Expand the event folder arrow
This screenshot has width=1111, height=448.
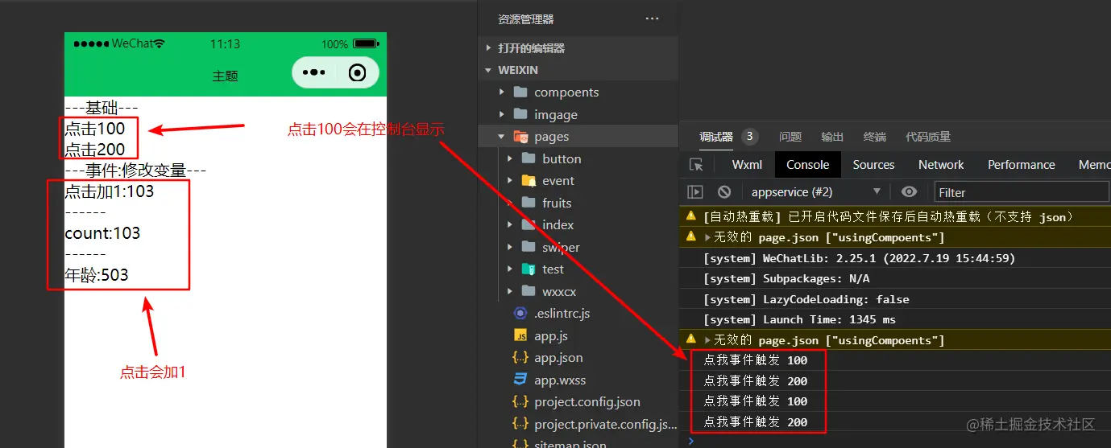point(509,181)
